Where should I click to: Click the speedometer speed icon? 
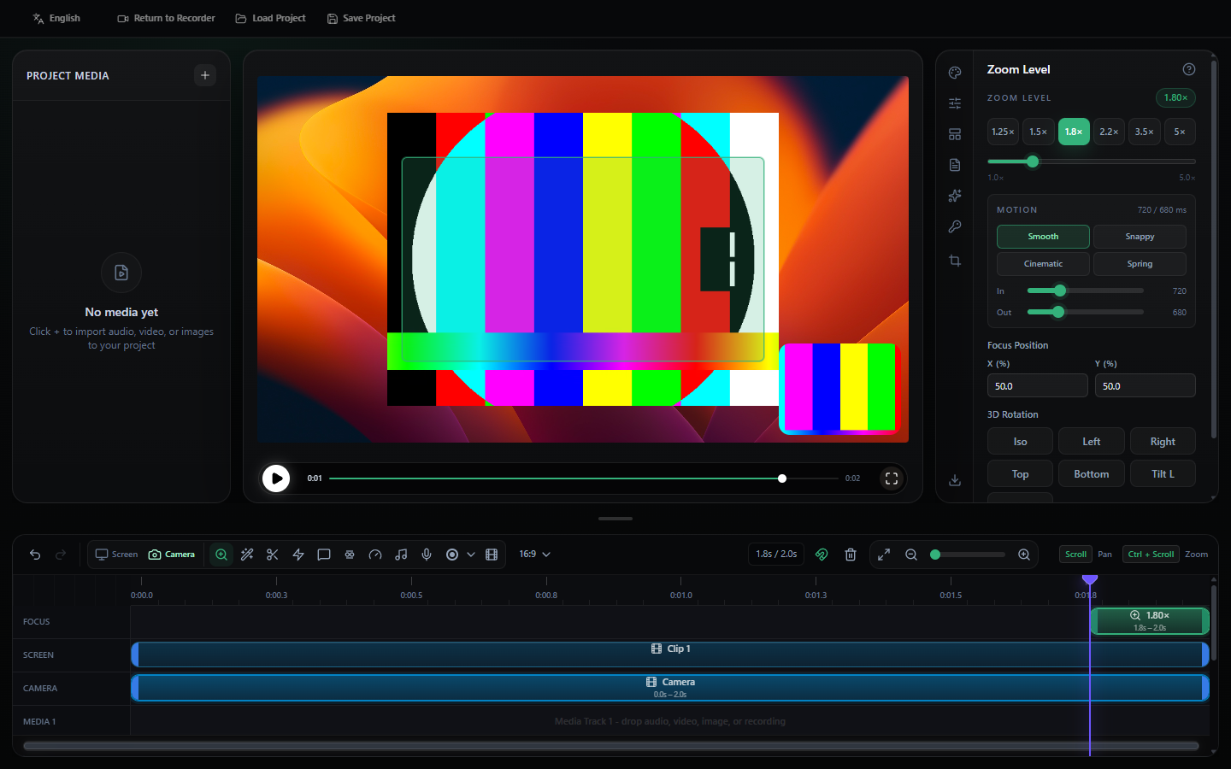tap(375, 555)
